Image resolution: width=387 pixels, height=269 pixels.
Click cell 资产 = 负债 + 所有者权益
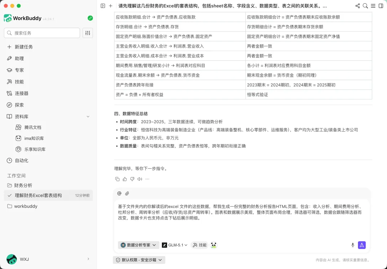pos(180,95)
